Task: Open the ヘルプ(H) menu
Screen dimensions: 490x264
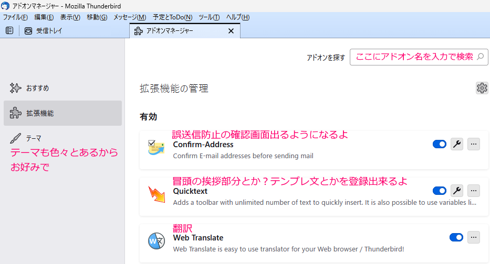Action: tap(238, 17)
